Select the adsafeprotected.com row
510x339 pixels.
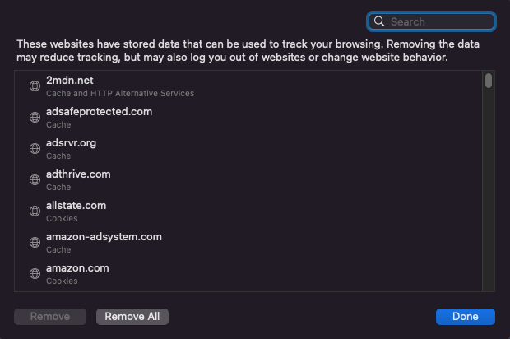point(247,118)
